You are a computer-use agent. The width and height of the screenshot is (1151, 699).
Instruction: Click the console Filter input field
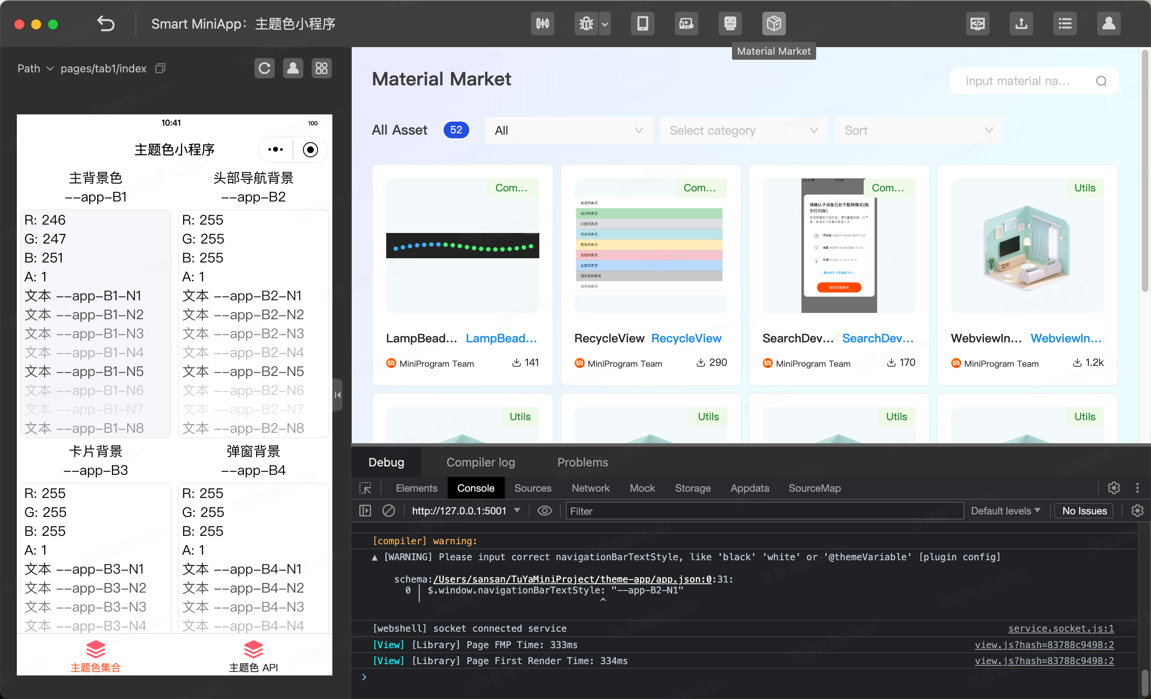coord(764,511)
